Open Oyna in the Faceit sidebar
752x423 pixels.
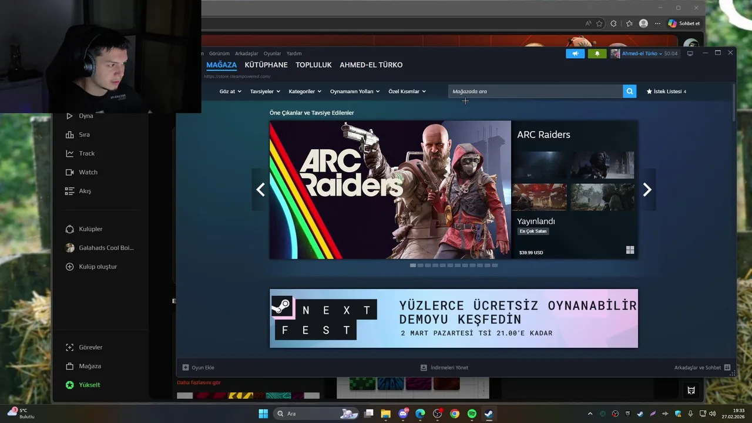click(80, 116)
